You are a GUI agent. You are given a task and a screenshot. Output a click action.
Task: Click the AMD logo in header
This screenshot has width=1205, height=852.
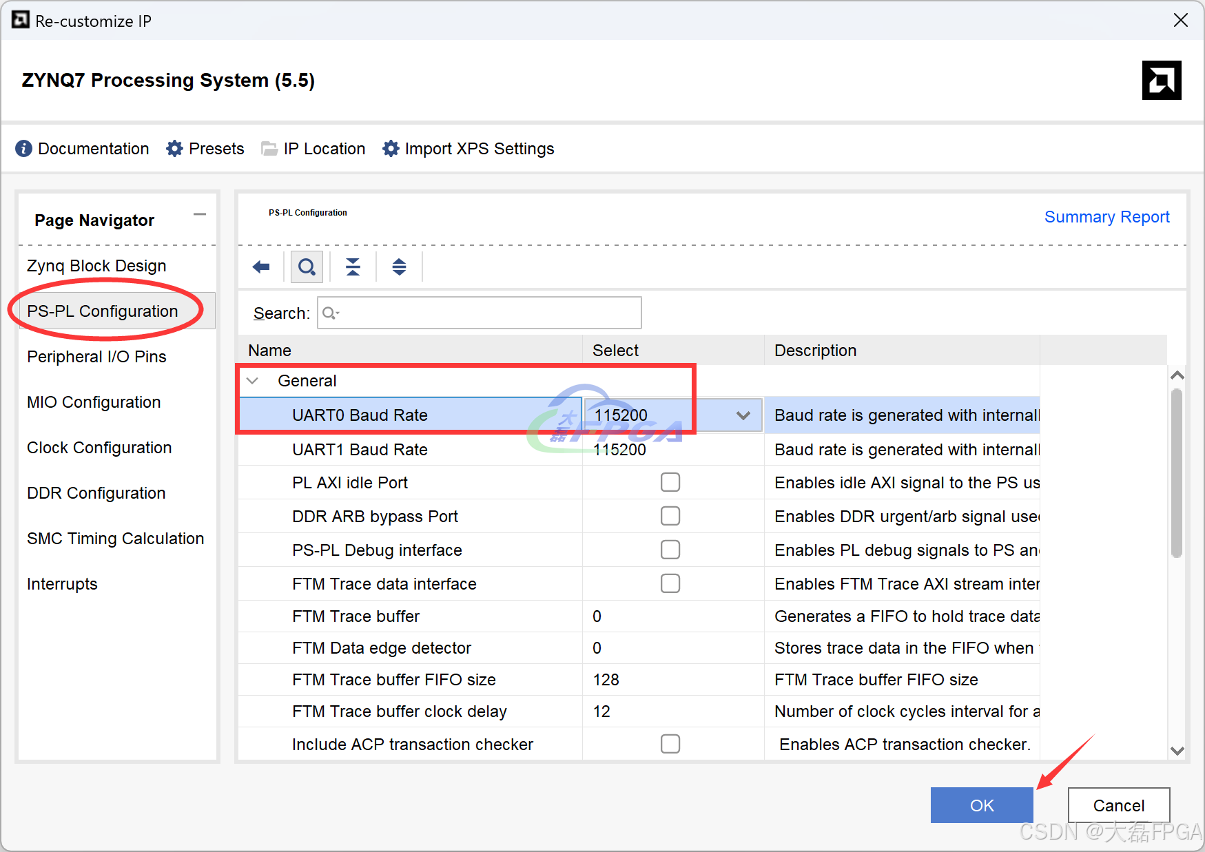(x=1162, y=81)
